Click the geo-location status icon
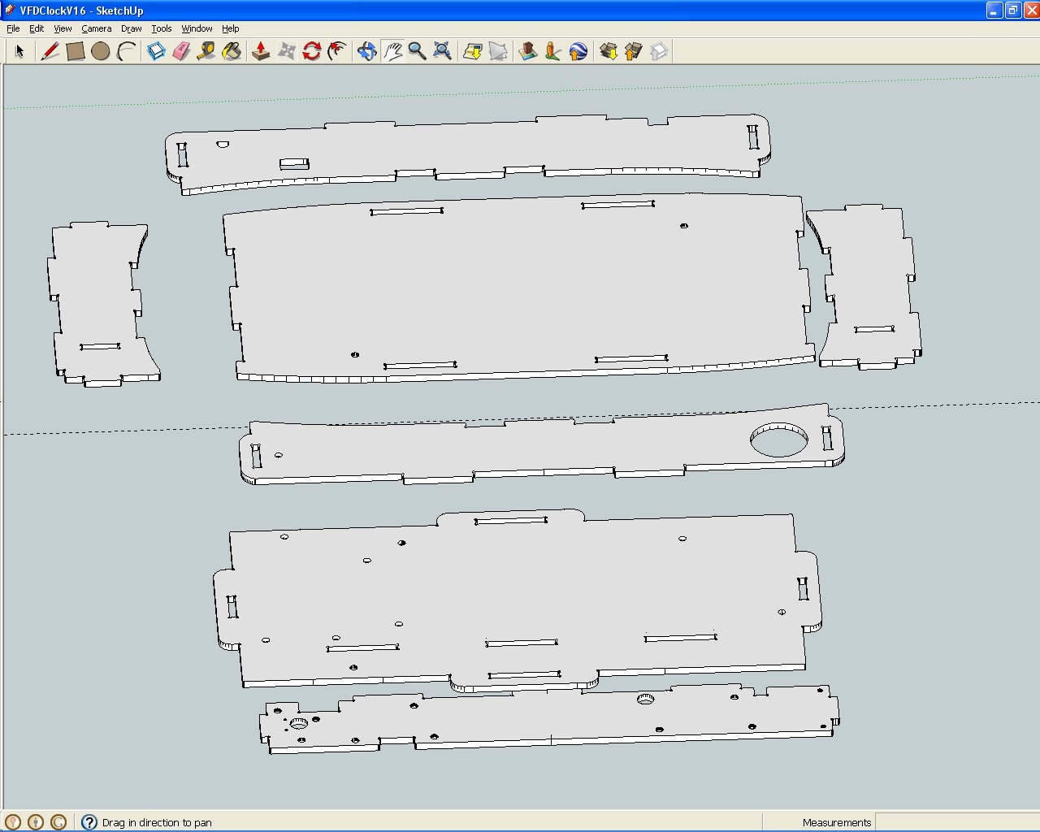This screenshot has height=832, width=1040. 13,822
